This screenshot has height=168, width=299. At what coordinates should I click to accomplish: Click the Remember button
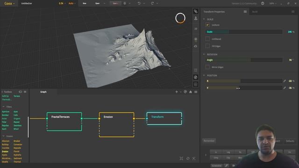pyautogui.click(x=209, y=141)
